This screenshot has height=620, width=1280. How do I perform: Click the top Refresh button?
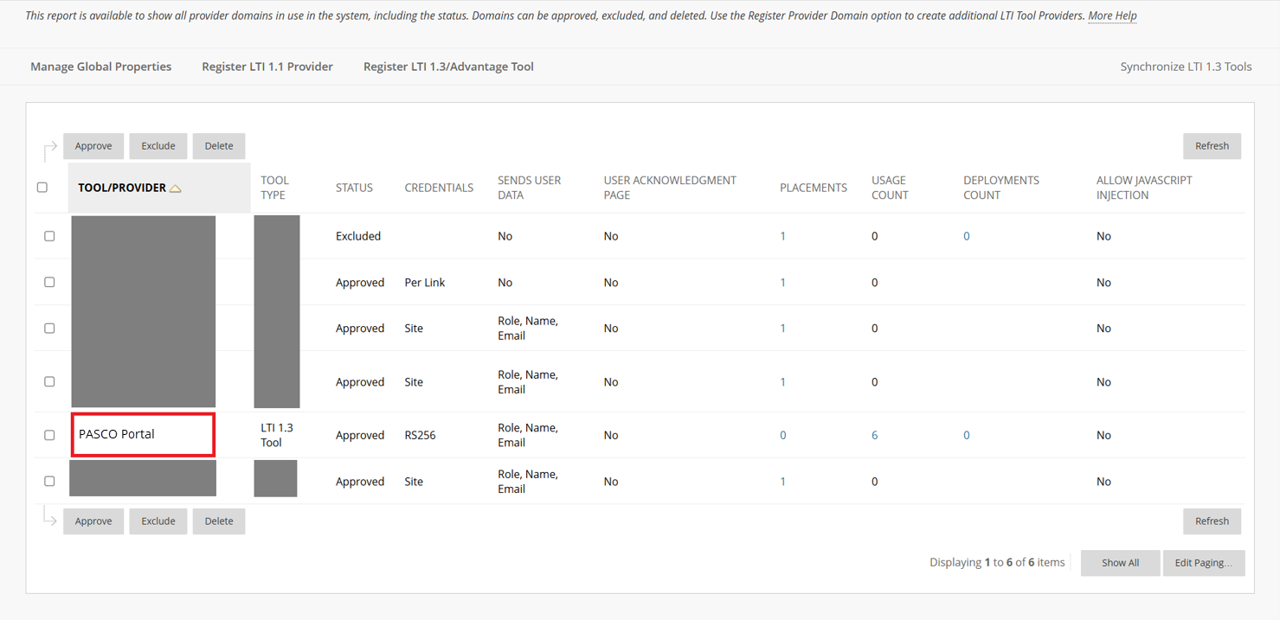(x=1212, y=146)
